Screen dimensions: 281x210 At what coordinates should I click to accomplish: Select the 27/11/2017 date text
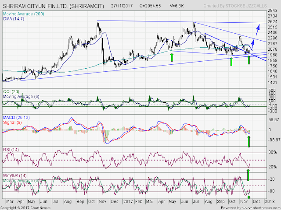pyautogui.click(x=122, y=6)
